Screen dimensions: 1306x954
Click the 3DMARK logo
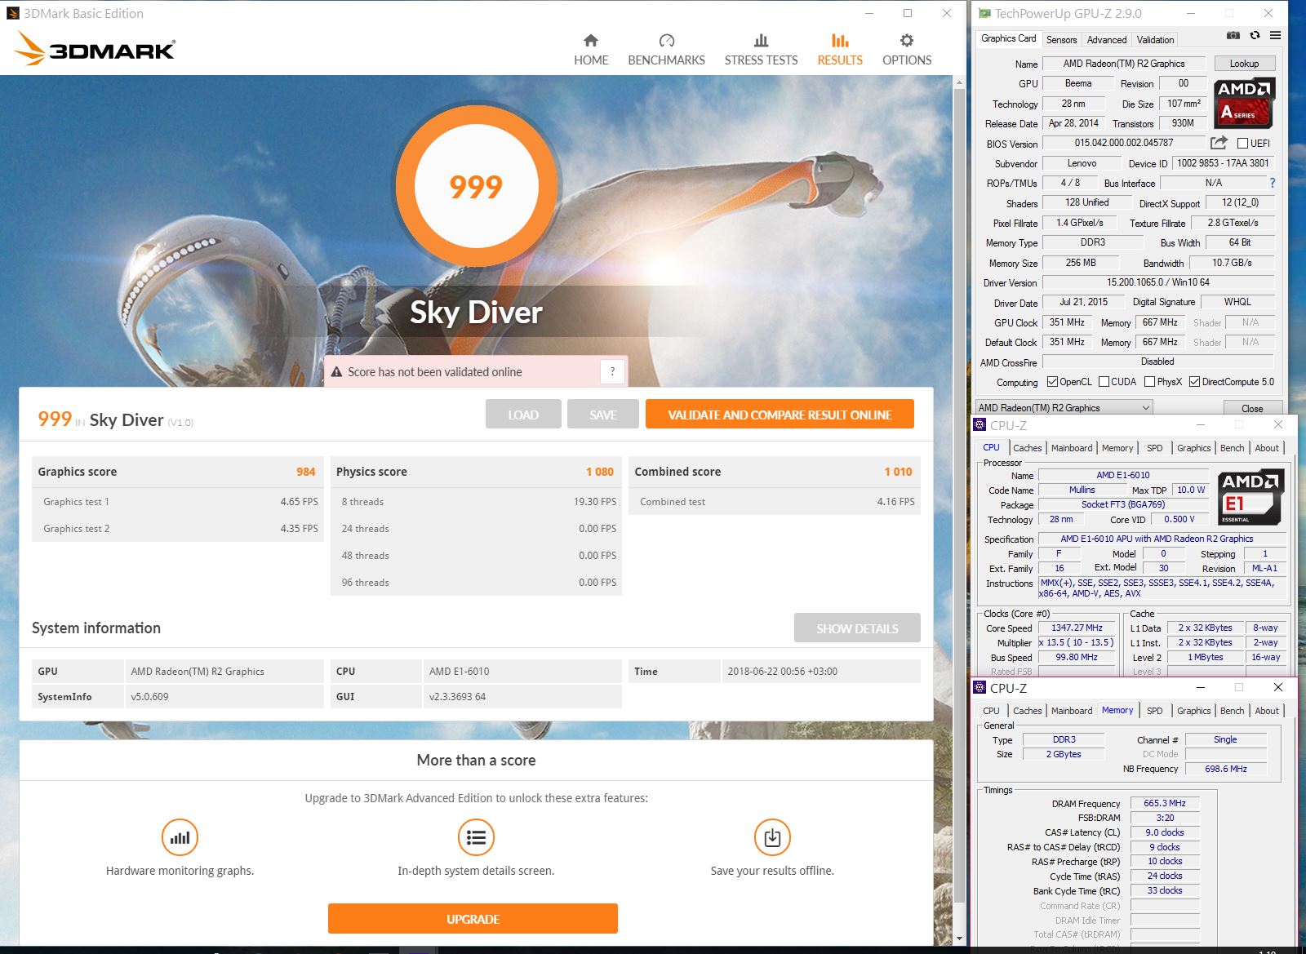(95, 49)
